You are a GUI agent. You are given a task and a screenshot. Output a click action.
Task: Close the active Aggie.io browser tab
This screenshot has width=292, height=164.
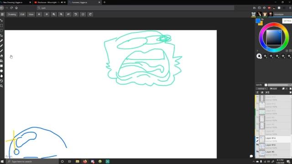pyautogui.click(x=99, y=2)
